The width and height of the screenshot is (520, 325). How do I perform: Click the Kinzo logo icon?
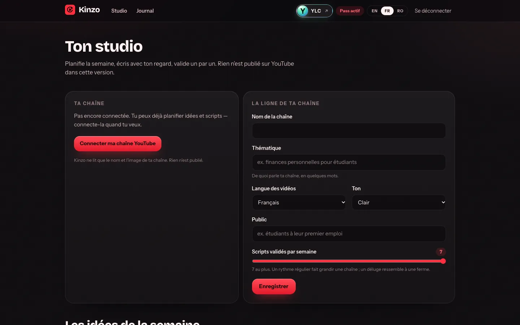70,10
